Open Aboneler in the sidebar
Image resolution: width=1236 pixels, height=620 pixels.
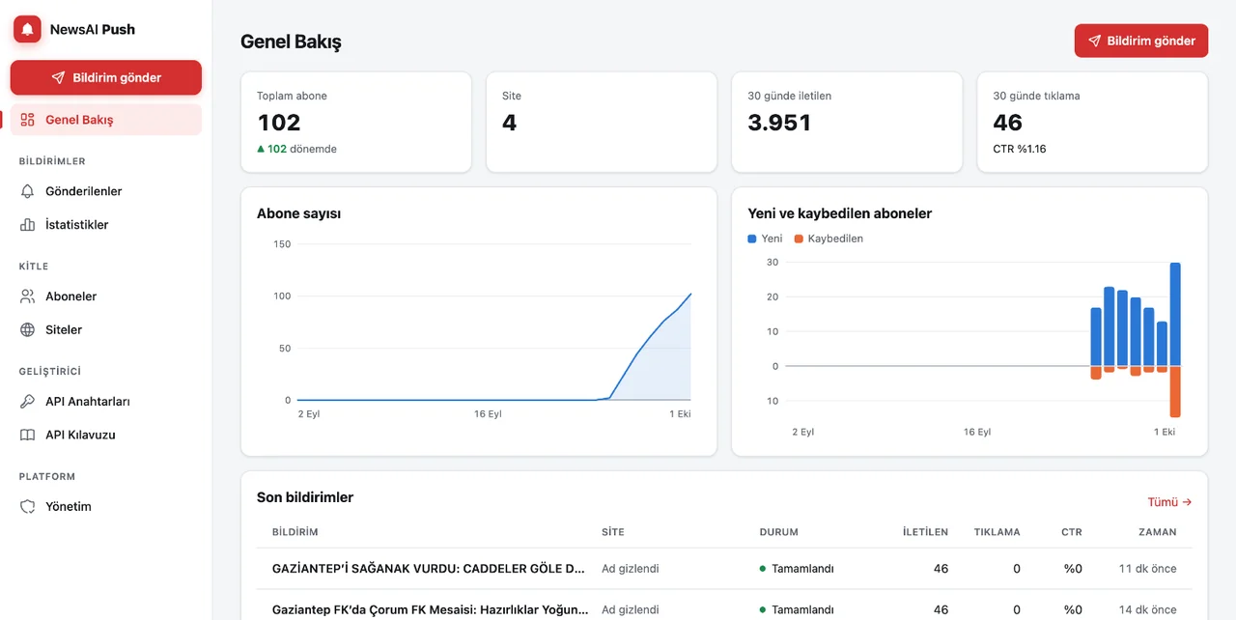click(106, 296)
